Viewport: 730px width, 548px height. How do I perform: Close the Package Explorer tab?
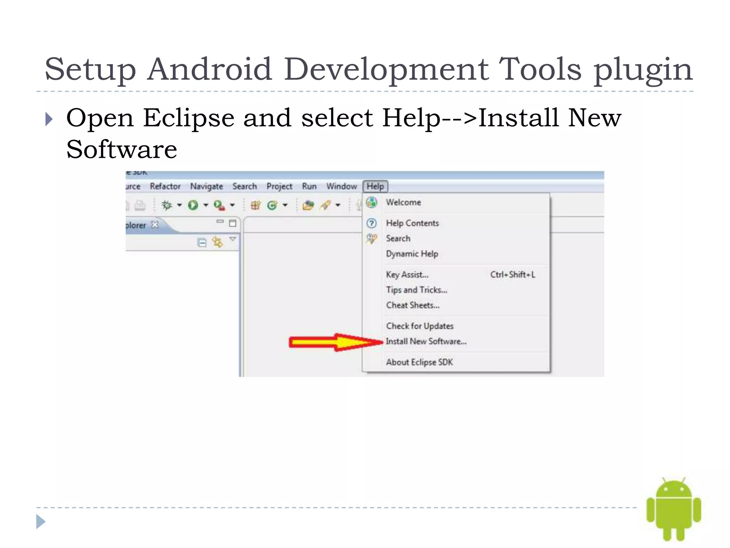tap(155, 224)
